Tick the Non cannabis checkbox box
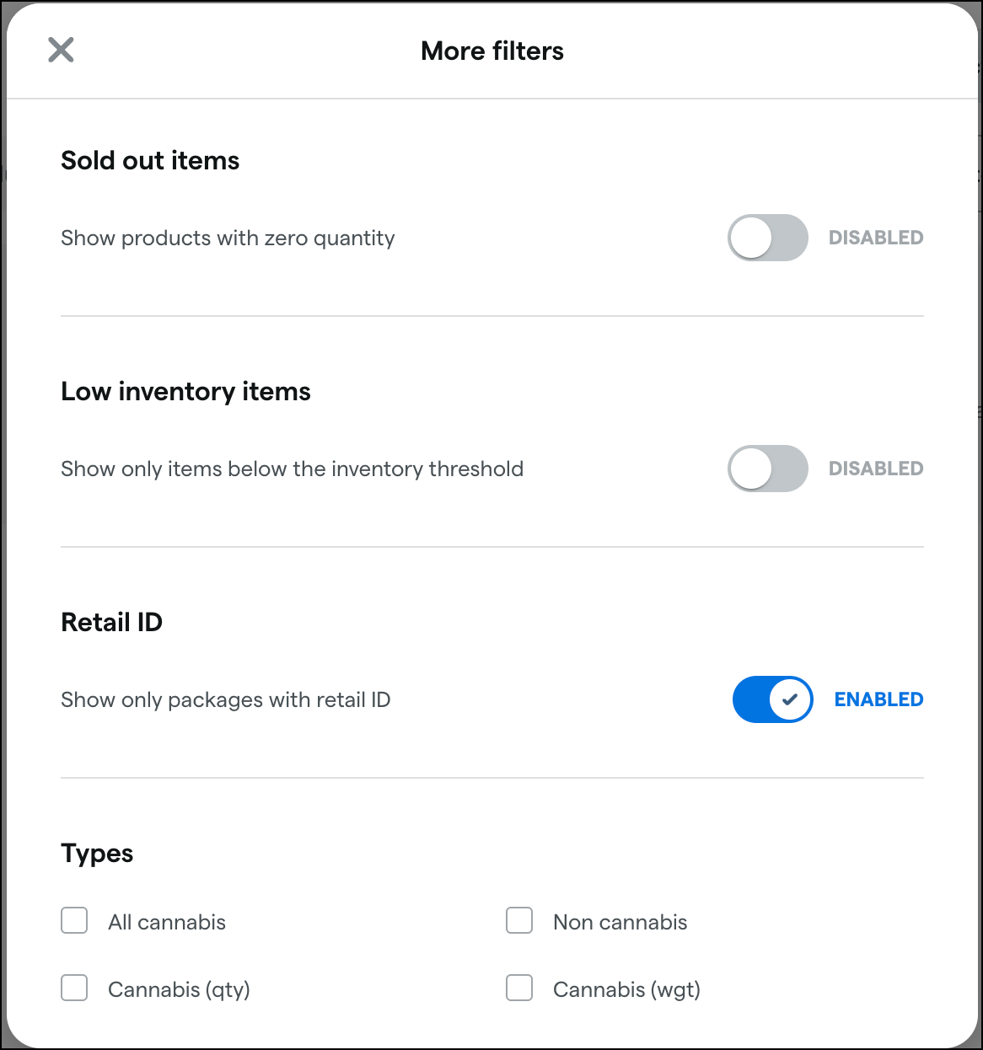 519,920
